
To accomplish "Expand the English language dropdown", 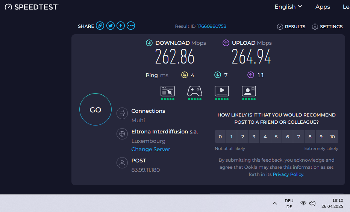I will [288, 7].
